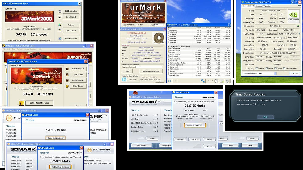Click Close button in GPU-Z window
Viewport: 303px width, 170px height.
295,74
